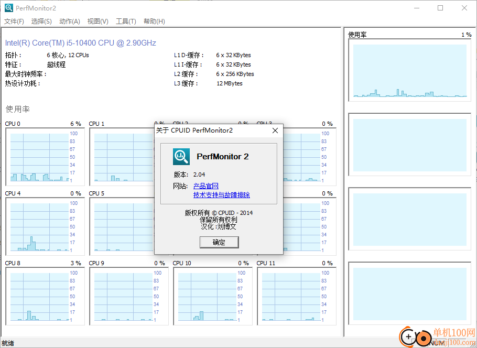
Task: Click the second empty graph in right panel
Action: tap(410, 145)
